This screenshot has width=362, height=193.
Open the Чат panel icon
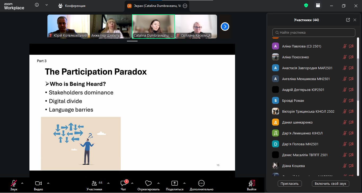click(123, 183)
